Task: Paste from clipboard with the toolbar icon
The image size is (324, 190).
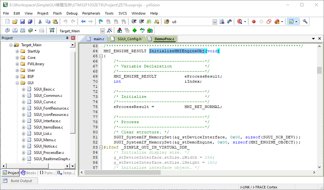Action: 55,22
